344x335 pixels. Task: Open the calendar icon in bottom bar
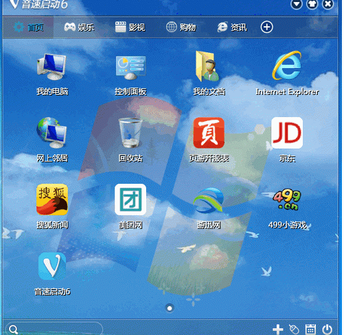[x=310, y=329]
